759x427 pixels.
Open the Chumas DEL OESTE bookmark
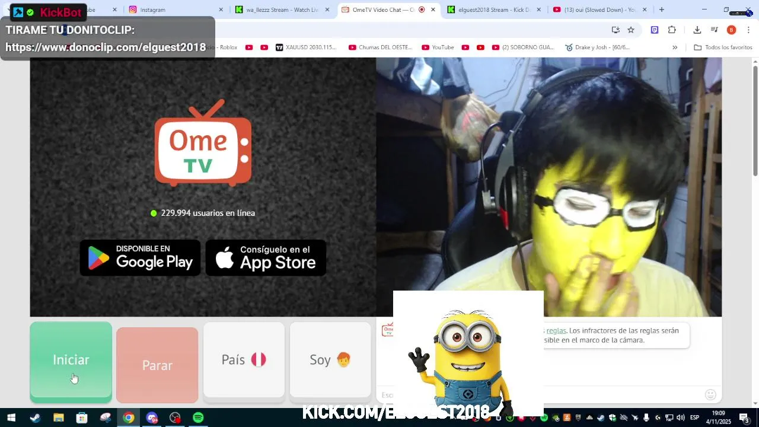(381, 47)
